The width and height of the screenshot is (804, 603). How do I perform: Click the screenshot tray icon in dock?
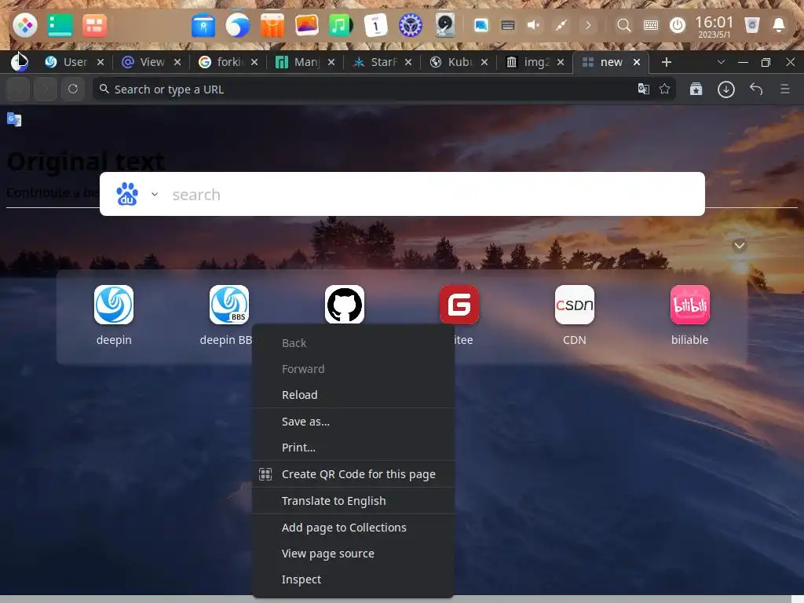(x=481, y=24)
